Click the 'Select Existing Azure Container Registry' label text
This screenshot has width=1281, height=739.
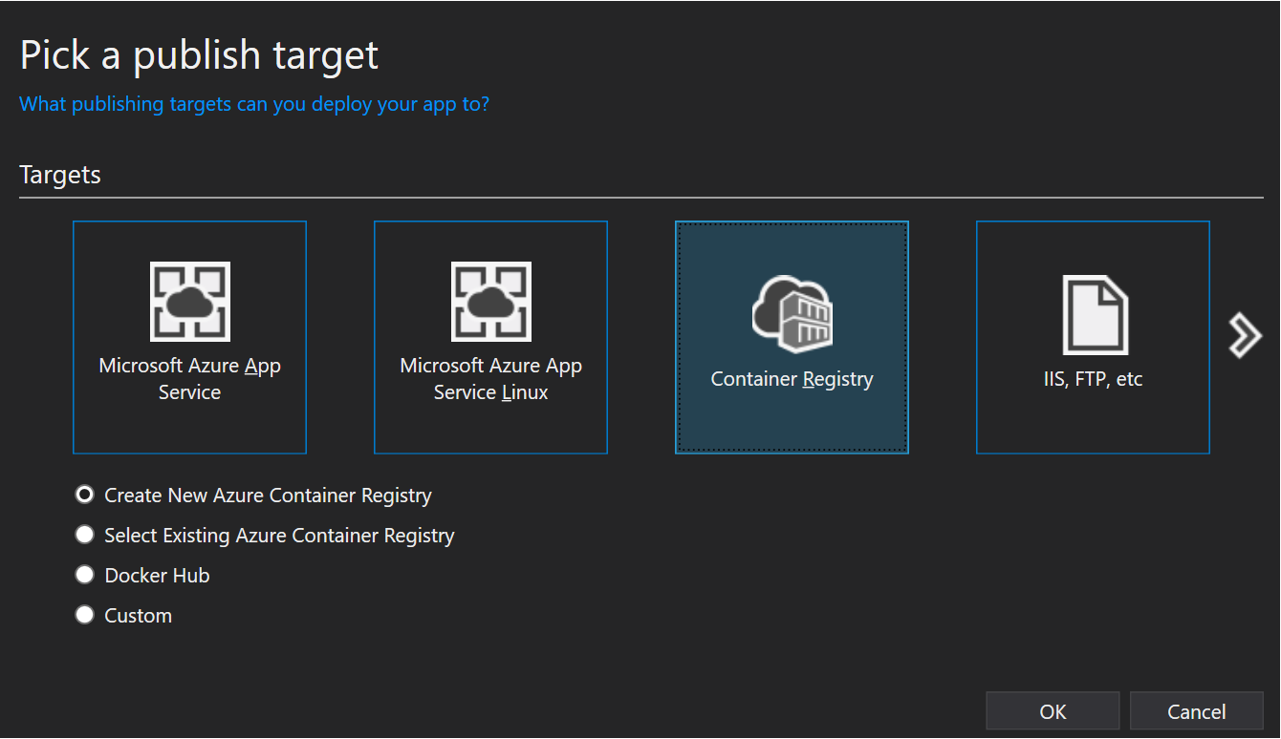(279, 536)
